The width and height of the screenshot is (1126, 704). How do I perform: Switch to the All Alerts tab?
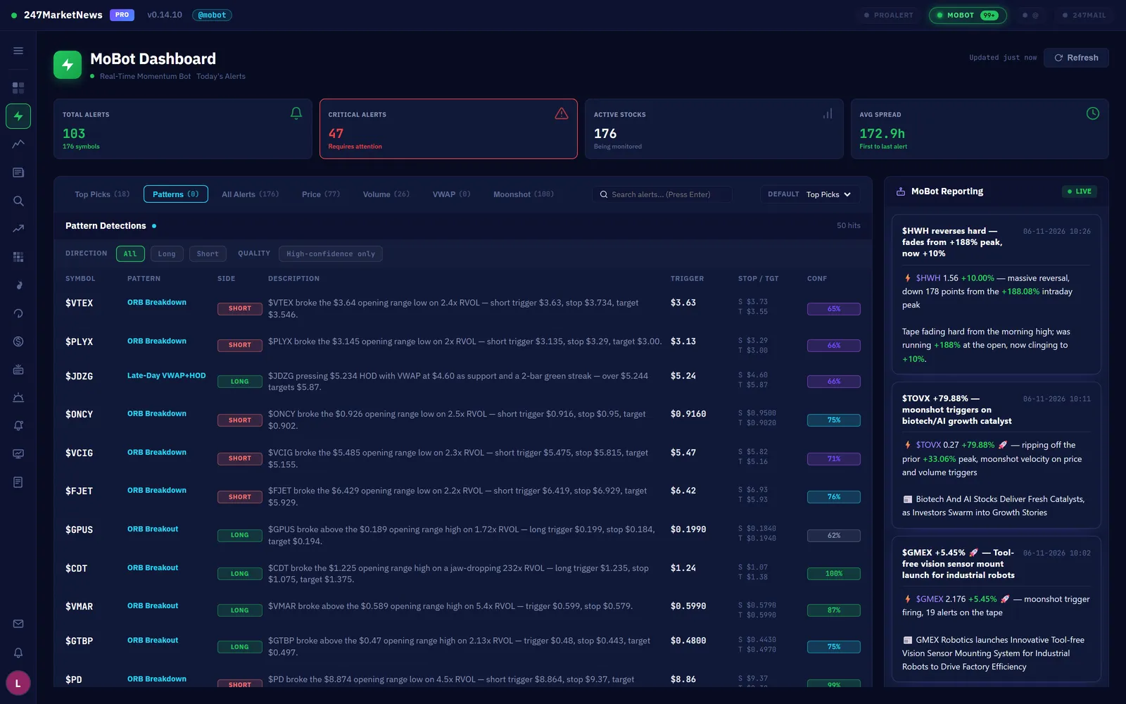click(250, 194)
